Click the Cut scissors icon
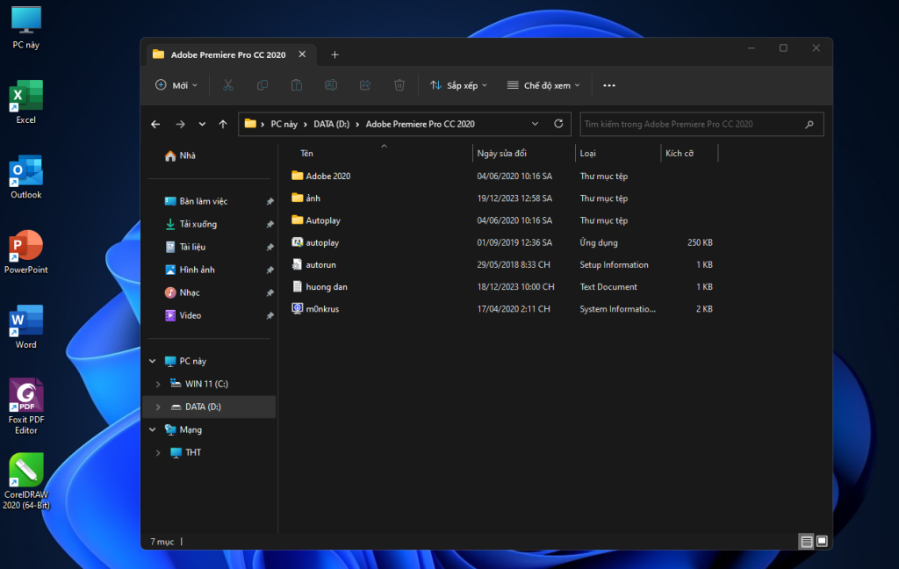 tap(228, 85)
